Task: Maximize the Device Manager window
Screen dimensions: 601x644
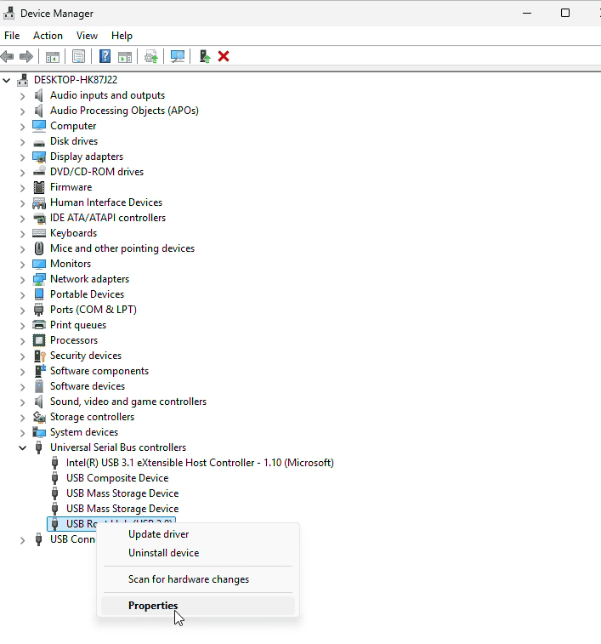Action: pos(565,13)
